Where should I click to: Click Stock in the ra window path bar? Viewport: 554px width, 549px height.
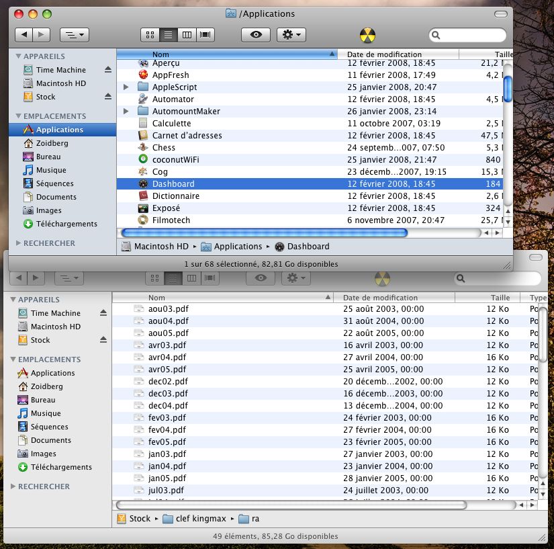click(134, 519)
